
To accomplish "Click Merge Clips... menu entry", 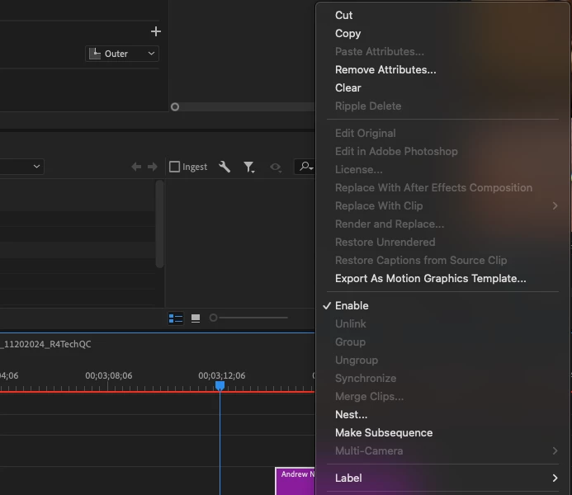I will (x=369, y=396).
